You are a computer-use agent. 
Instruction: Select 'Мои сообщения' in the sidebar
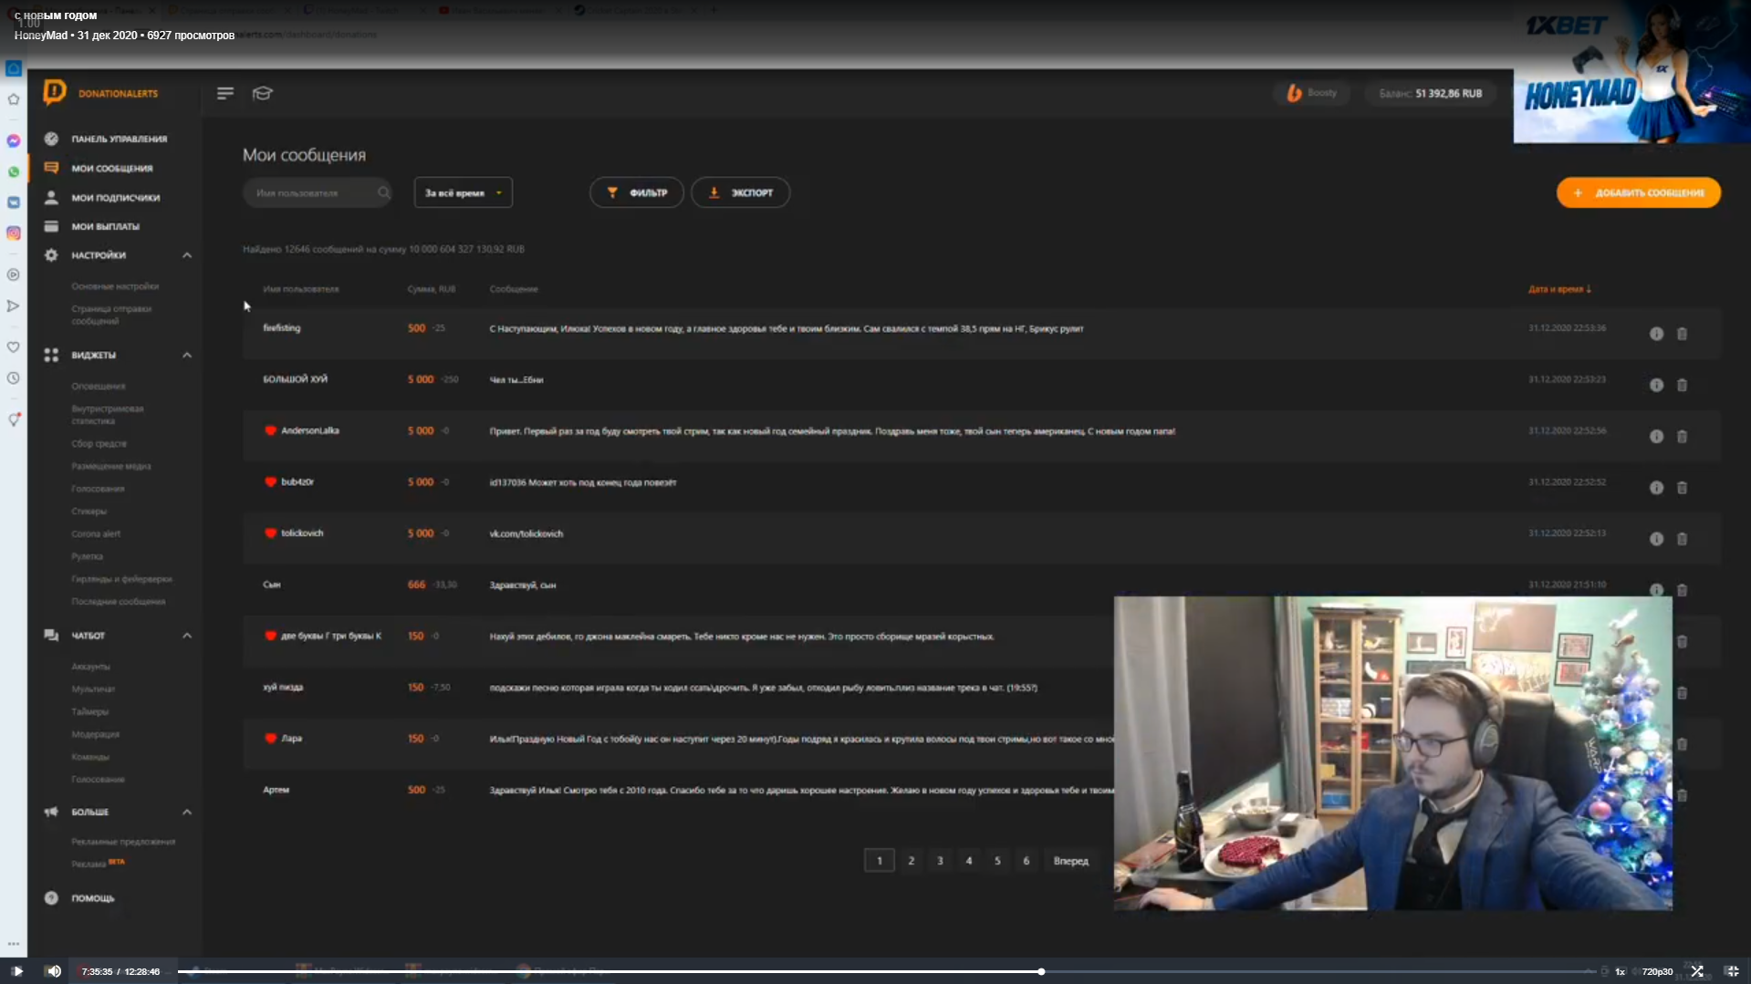(111, 168)
